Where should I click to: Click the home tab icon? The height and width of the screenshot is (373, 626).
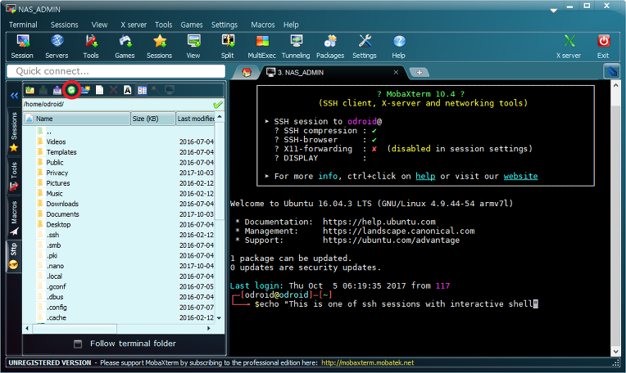pos(247,73)
